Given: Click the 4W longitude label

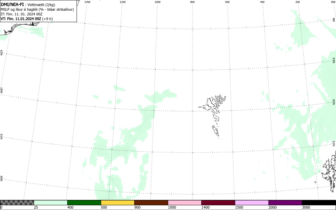Looking at the screenshot, I should tap(262, 2).
